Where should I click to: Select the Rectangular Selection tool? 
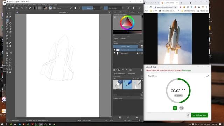pos(7,59)
